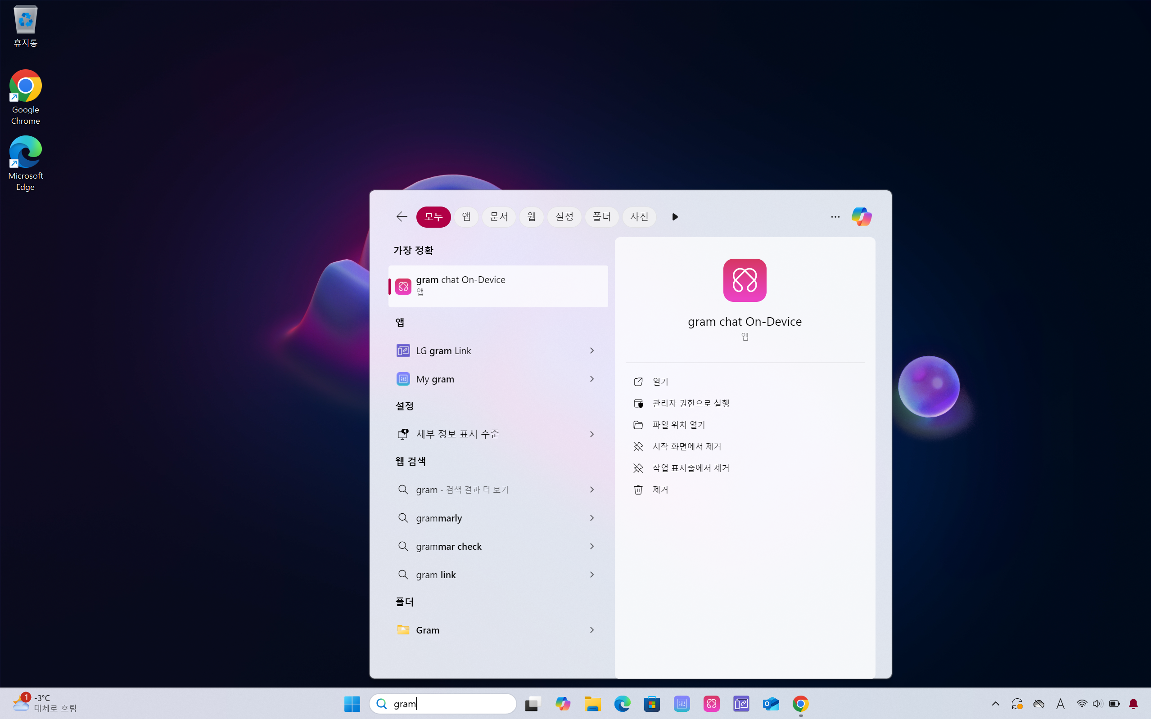The image size is (1151, 719).
Task: Open Copilot icon in search panel header
Action: [861, 217]
